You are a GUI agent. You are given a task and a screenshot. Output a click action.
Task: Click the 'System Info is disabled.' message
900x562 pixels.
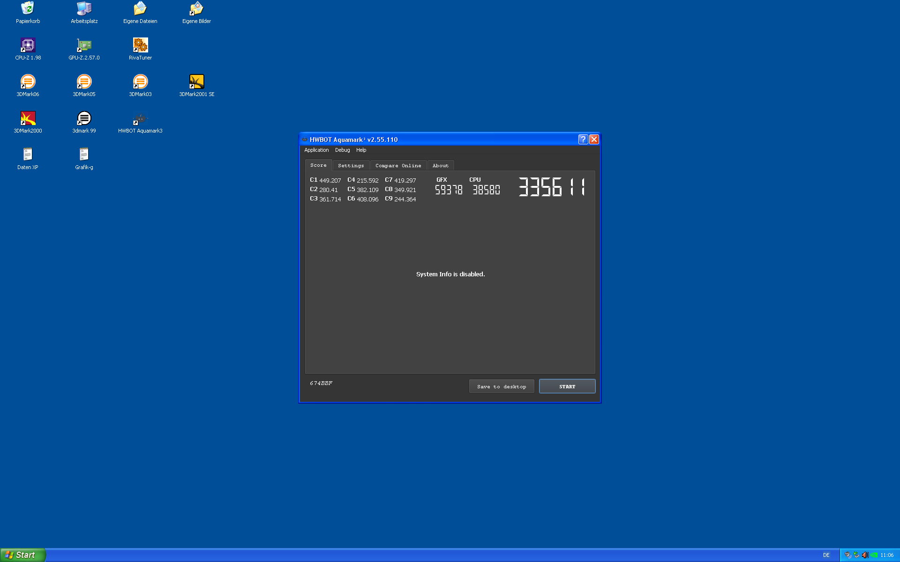point(450,274)
